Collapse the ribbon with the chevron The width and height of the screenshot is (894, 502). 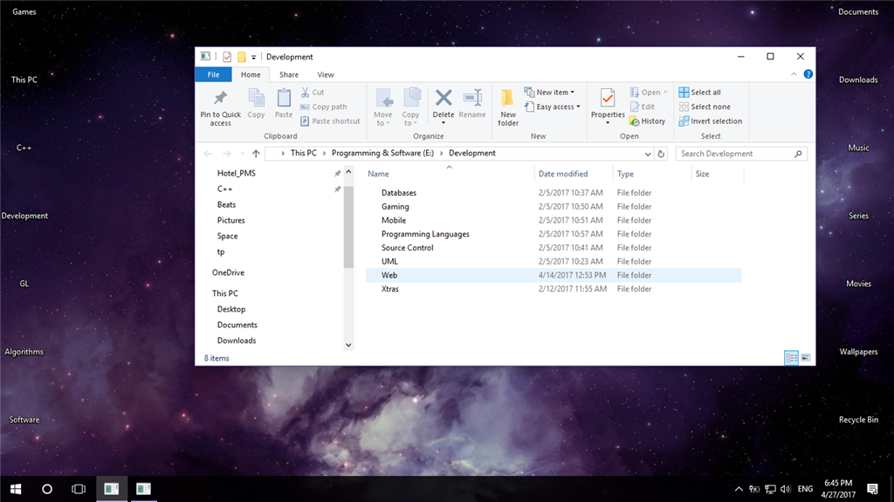[794, 74]
